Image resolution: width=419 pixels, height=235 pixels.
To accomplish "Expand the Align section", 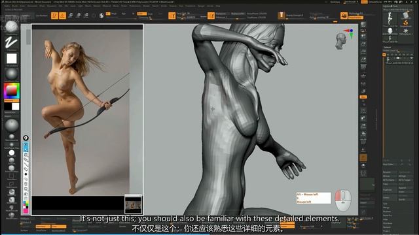I will (385, 219).
